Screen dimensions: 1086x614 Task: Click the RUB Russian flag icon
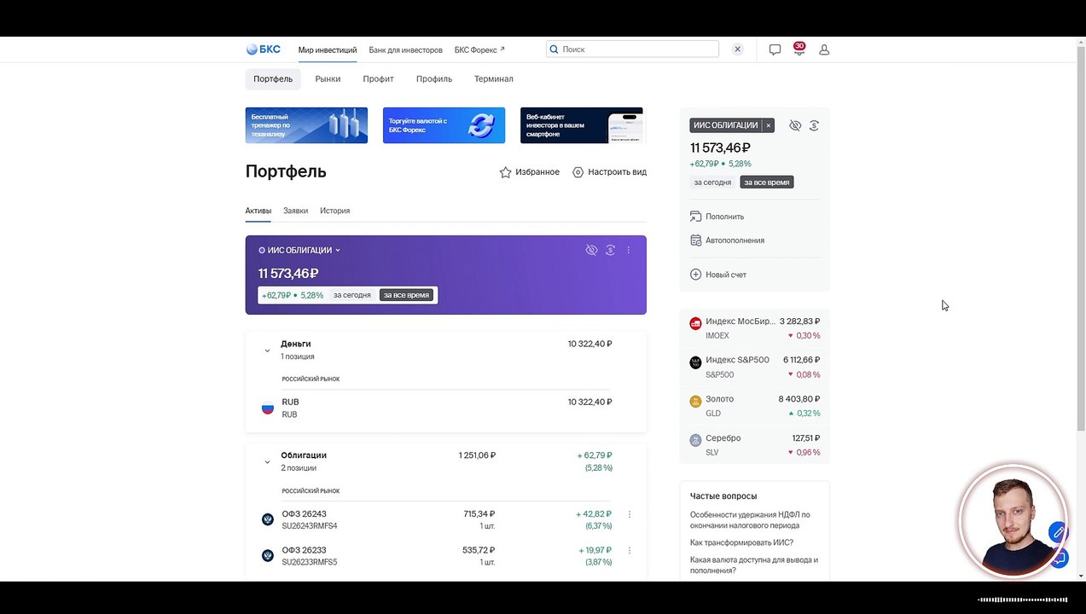pos(267,408)
